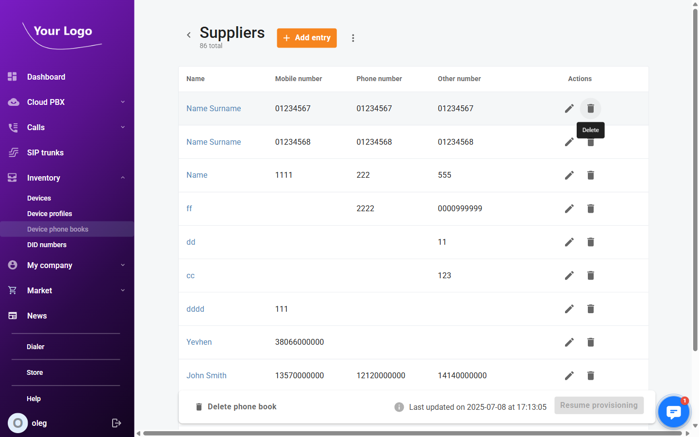Open the live chat widget
The image size is (699, 437).
[x=673, y=412]
